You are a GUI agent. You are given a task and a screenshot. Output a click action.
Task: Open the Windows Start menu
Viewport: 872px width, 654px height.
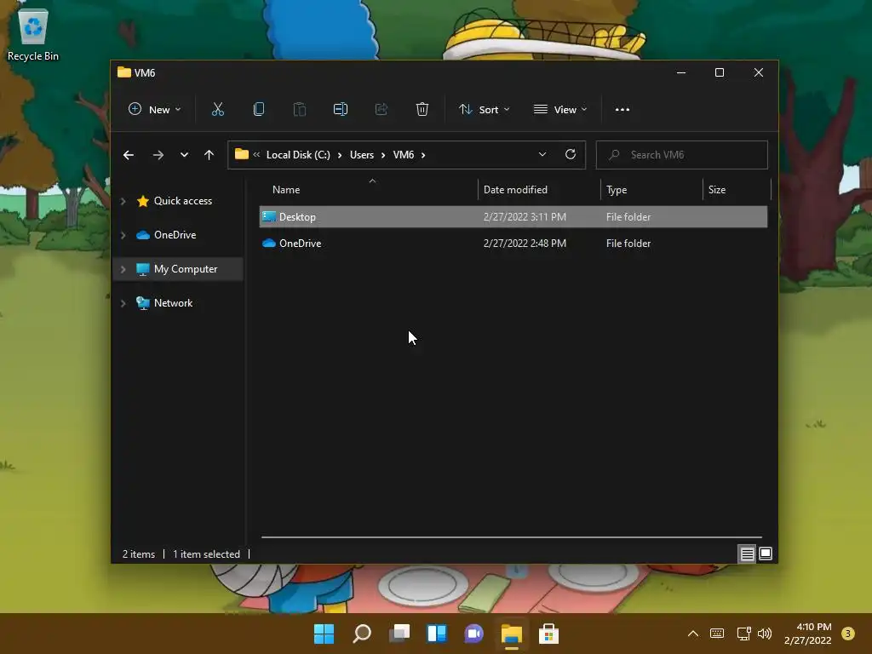point(324,634)
